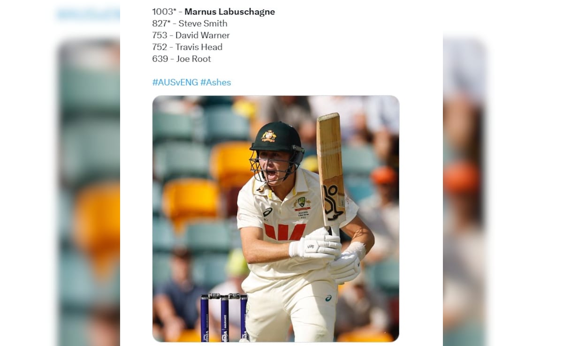Click the red sponsor logo on the shirt

pos(285,232)
